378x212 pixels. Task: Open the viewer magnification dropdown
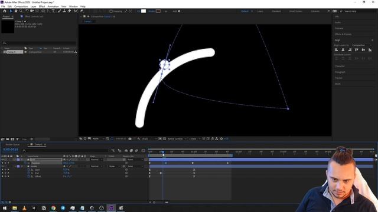(x=99, y=139)
